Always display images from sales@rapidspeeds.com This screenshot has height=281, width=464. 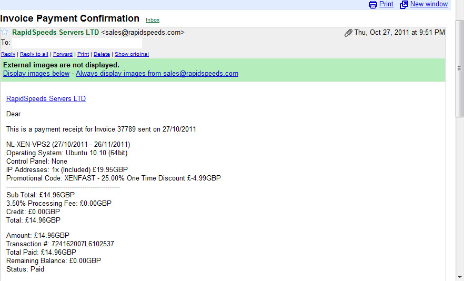click(x=157, y=74)
